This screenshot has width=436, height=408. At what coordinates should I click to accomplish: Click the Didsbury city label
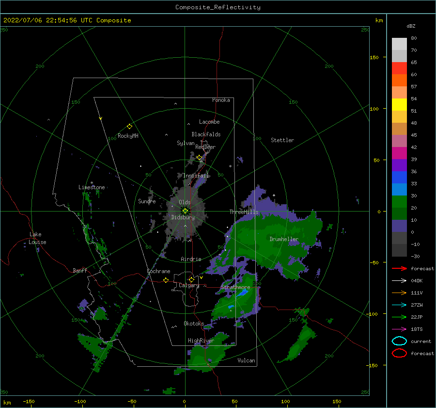[x=183, y=217]
